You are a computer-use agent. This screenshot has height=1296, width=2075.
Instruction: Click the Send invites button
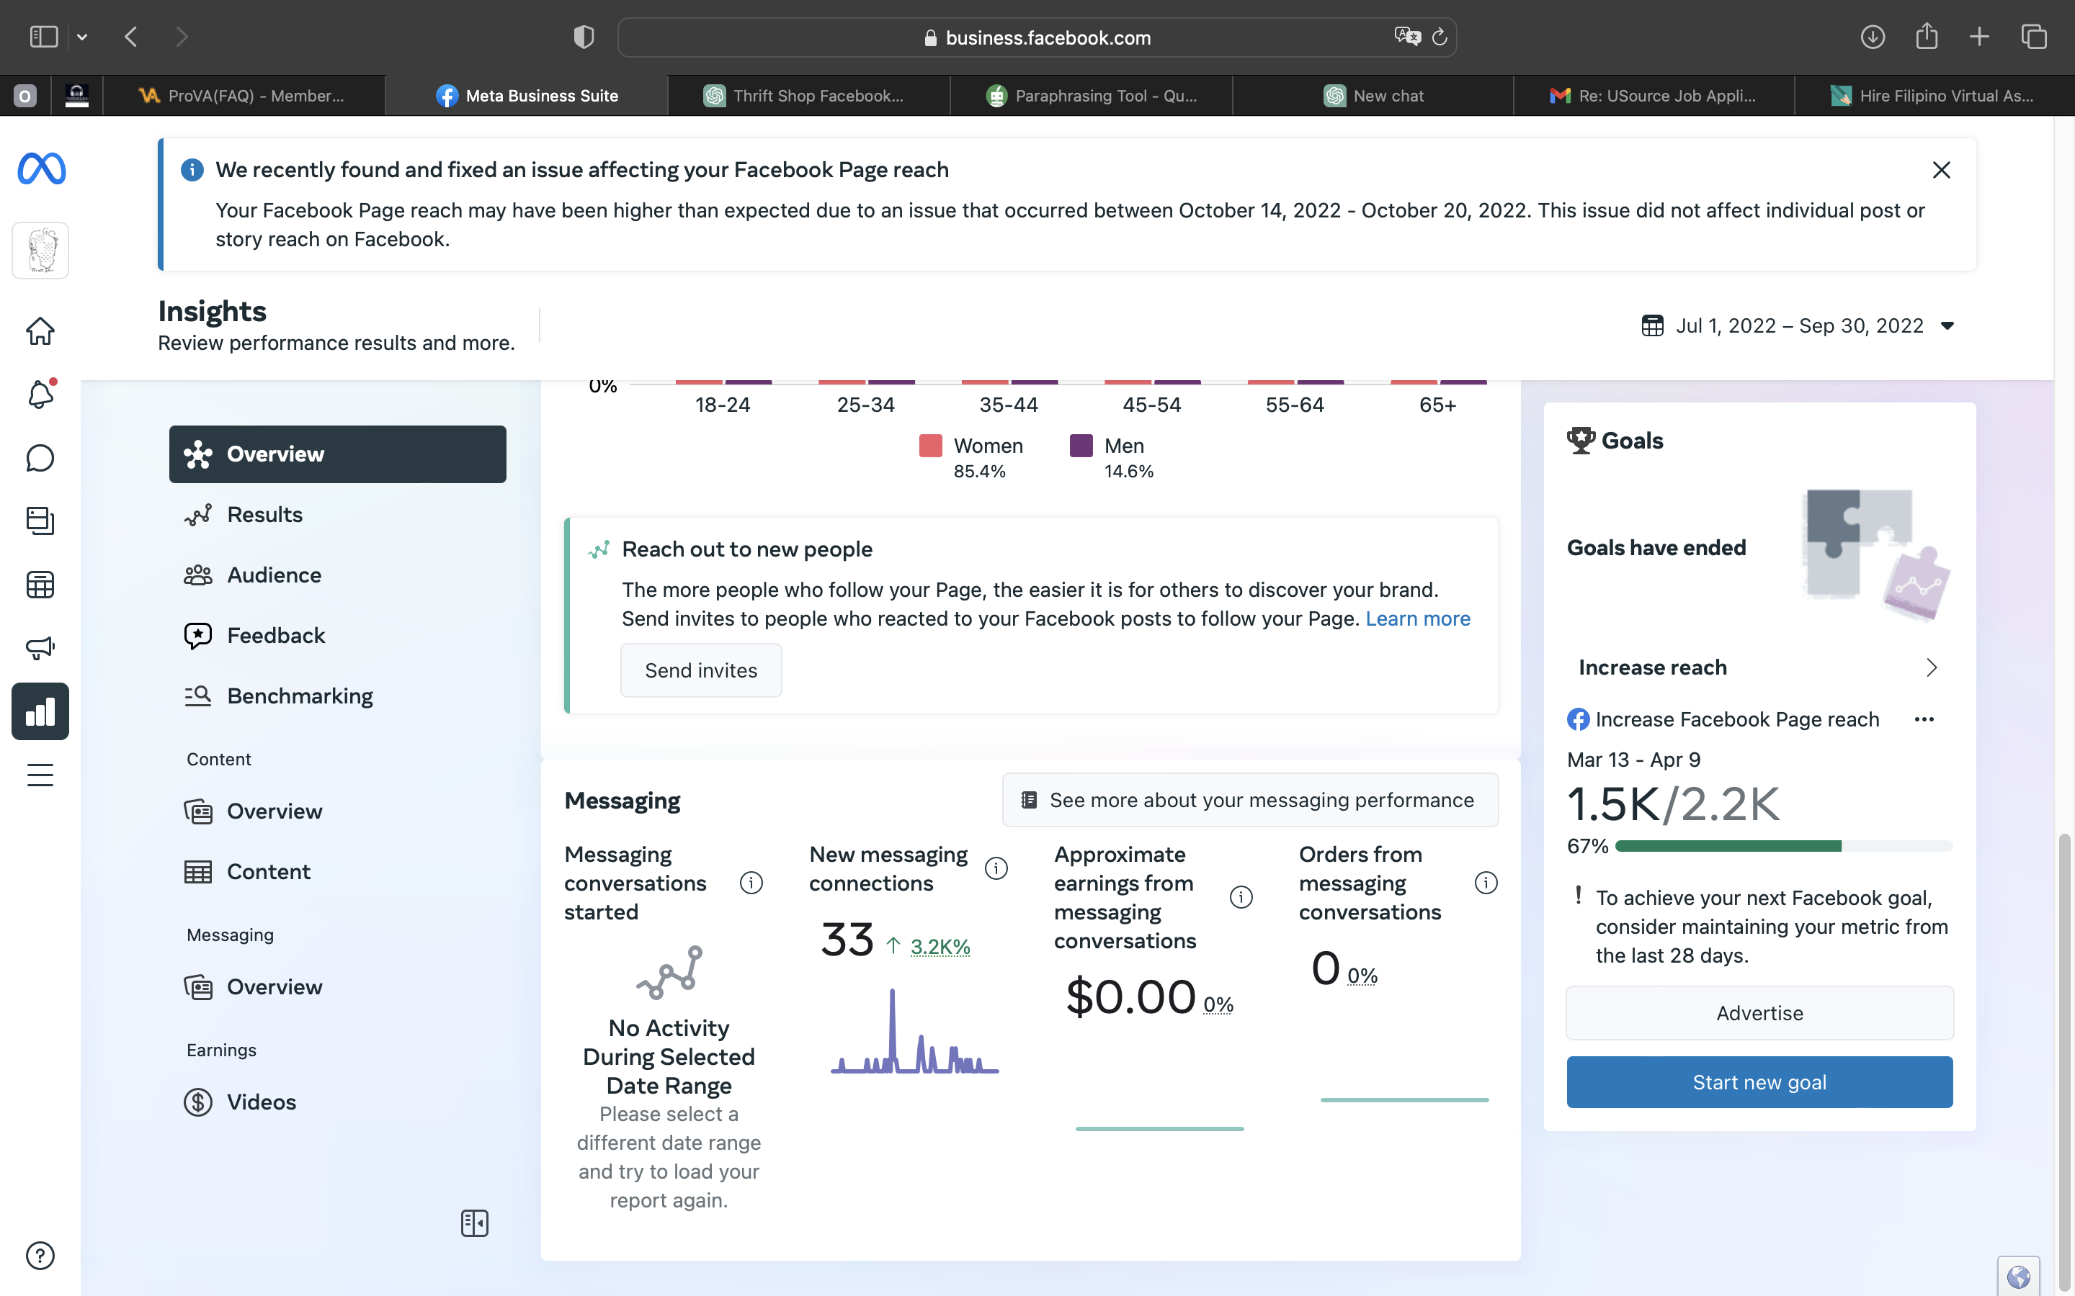click(x=700, y=670)
